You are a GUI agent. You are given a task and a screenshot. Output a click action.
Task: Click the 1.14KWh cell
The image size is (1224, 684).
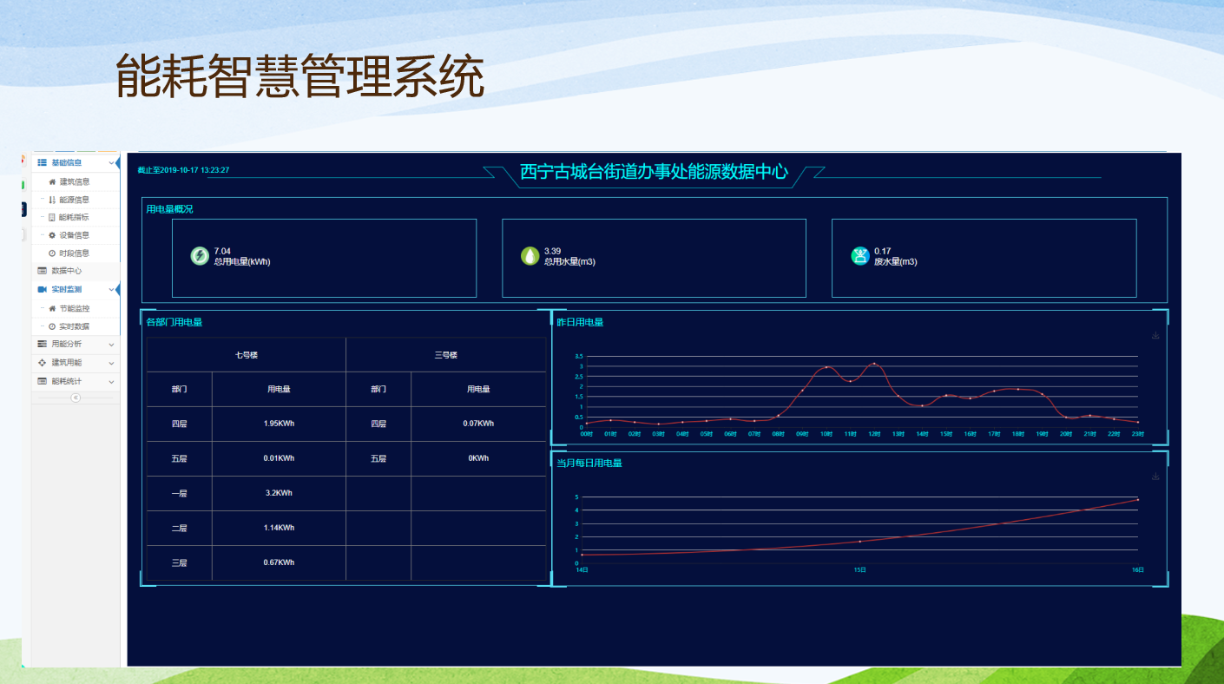[x=279, y=528]
